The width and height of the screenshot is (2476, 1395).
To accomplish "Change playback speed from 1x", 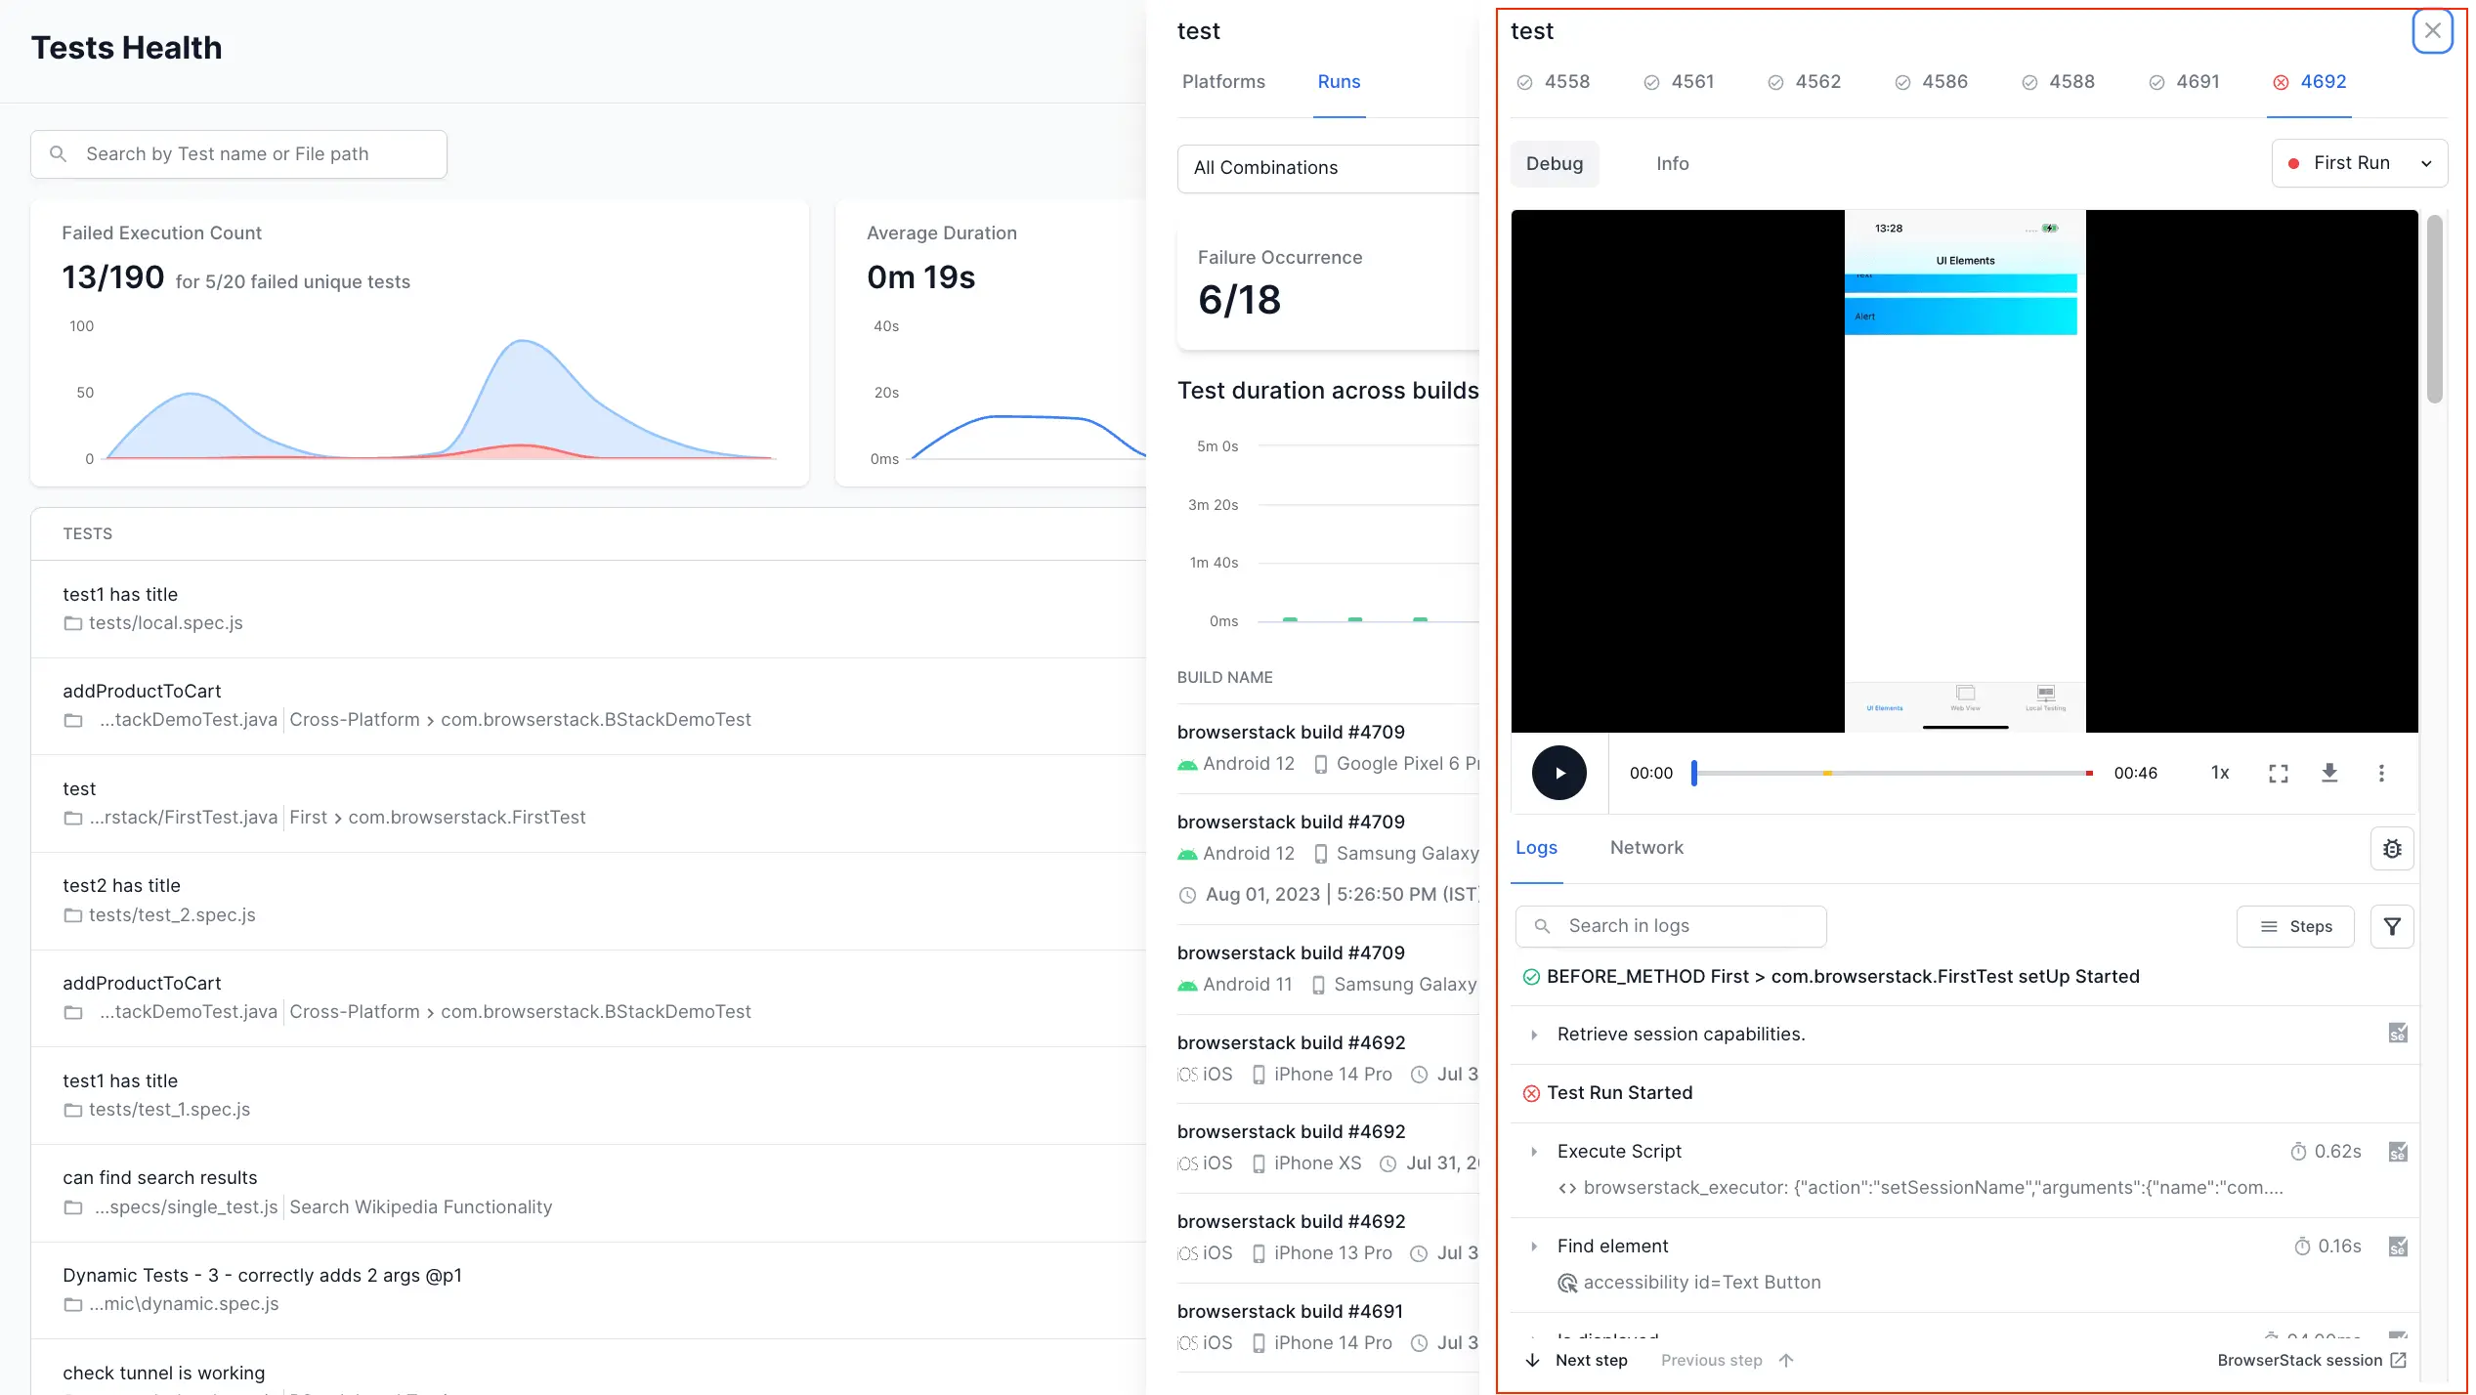I will coord(2220,773).
